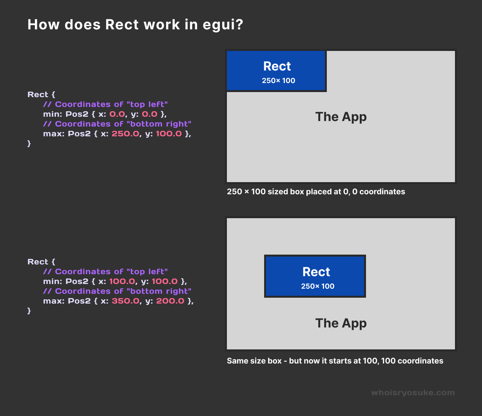Click the pink 250.0 value in first snippet
The width and height of the screenshot is (482, 416).
pos(125,133)
